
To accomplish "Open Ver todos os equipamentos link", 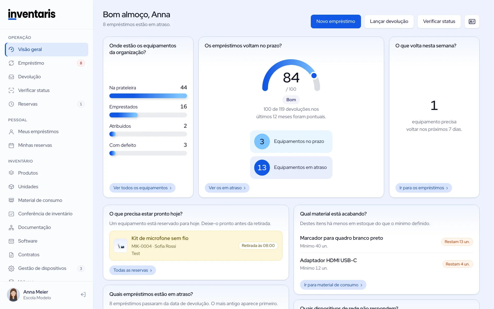I will point(142,188).
